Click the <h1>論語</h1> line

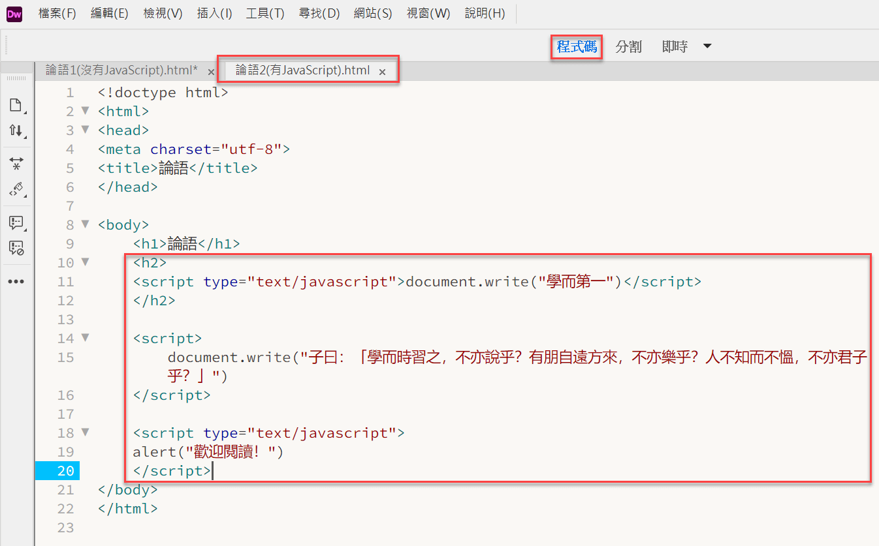(x=187, y=244)
